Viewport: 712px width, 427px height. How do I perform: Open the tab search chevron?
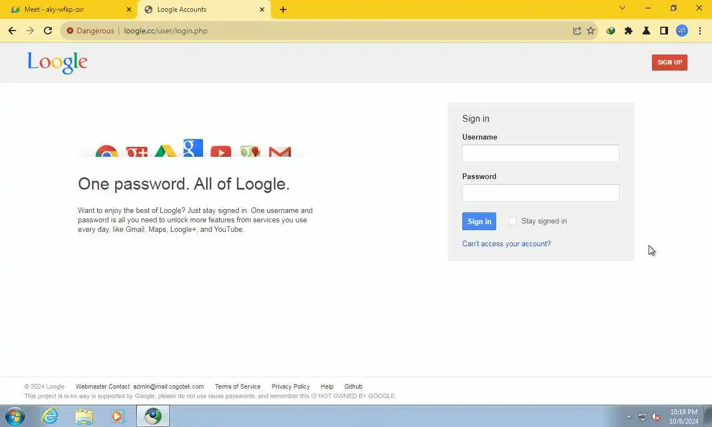[x=622, y=8]
